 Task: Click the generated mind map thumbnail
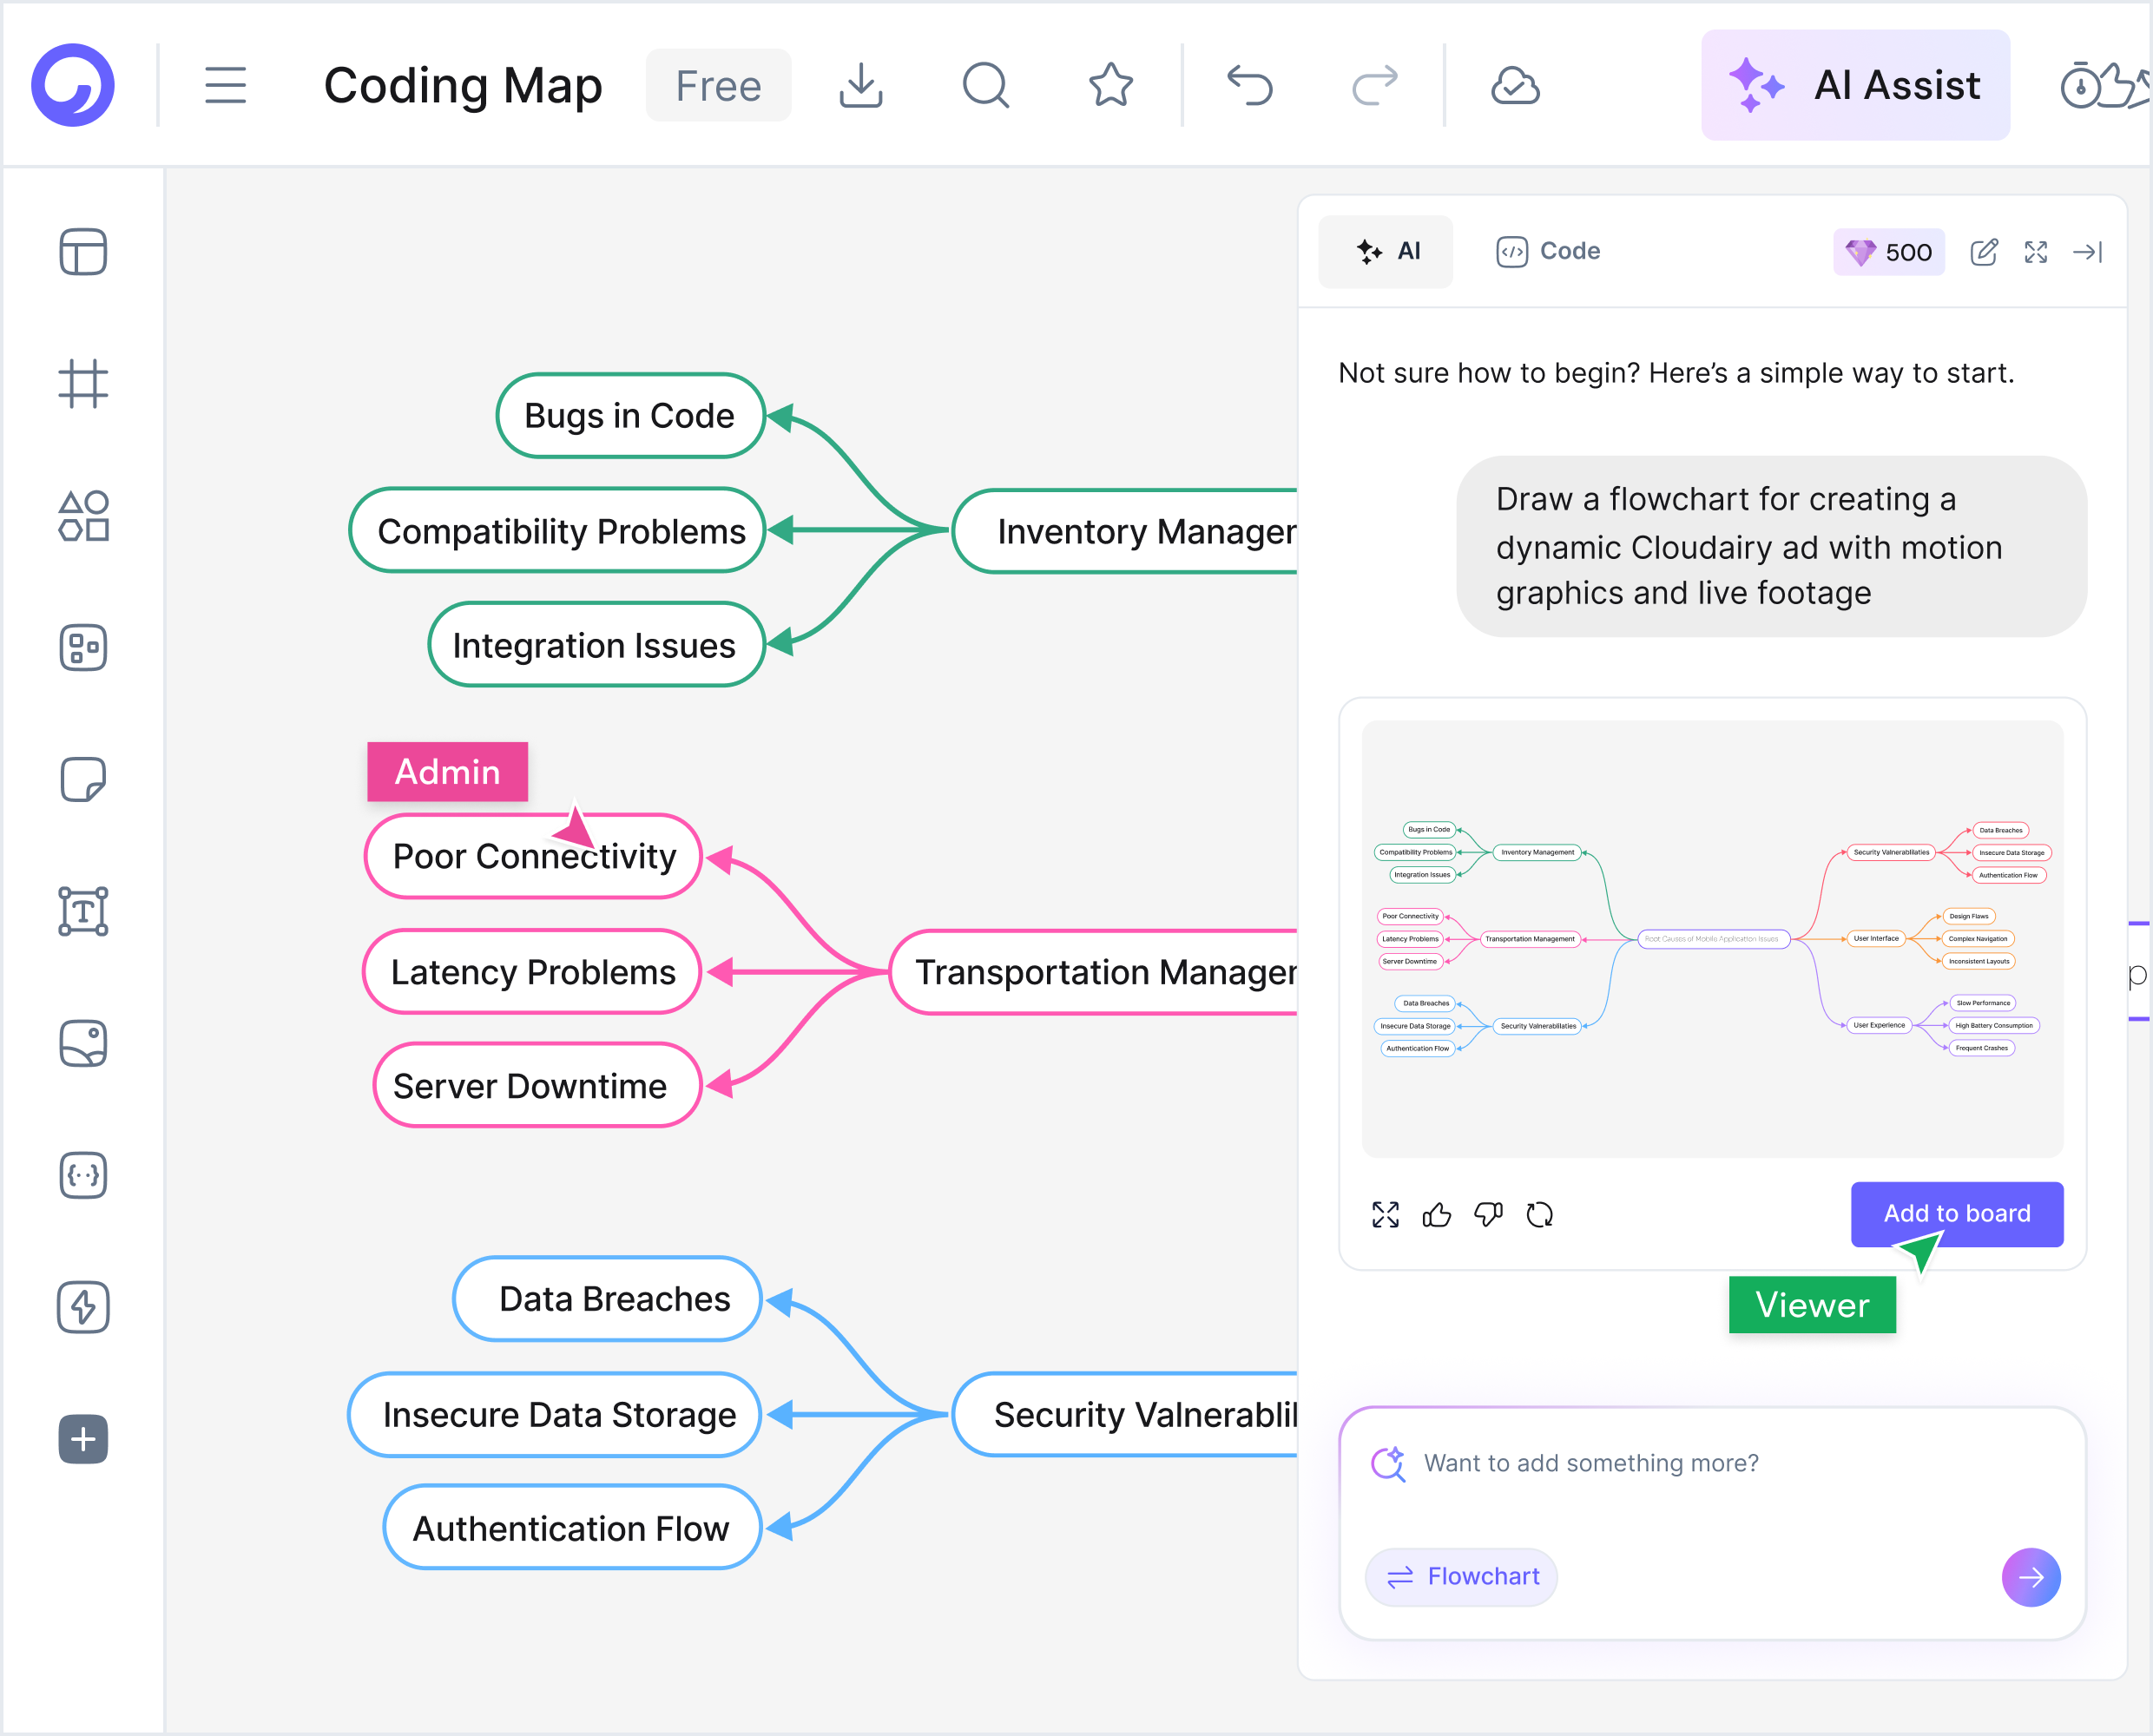(x=1712, y=939)
